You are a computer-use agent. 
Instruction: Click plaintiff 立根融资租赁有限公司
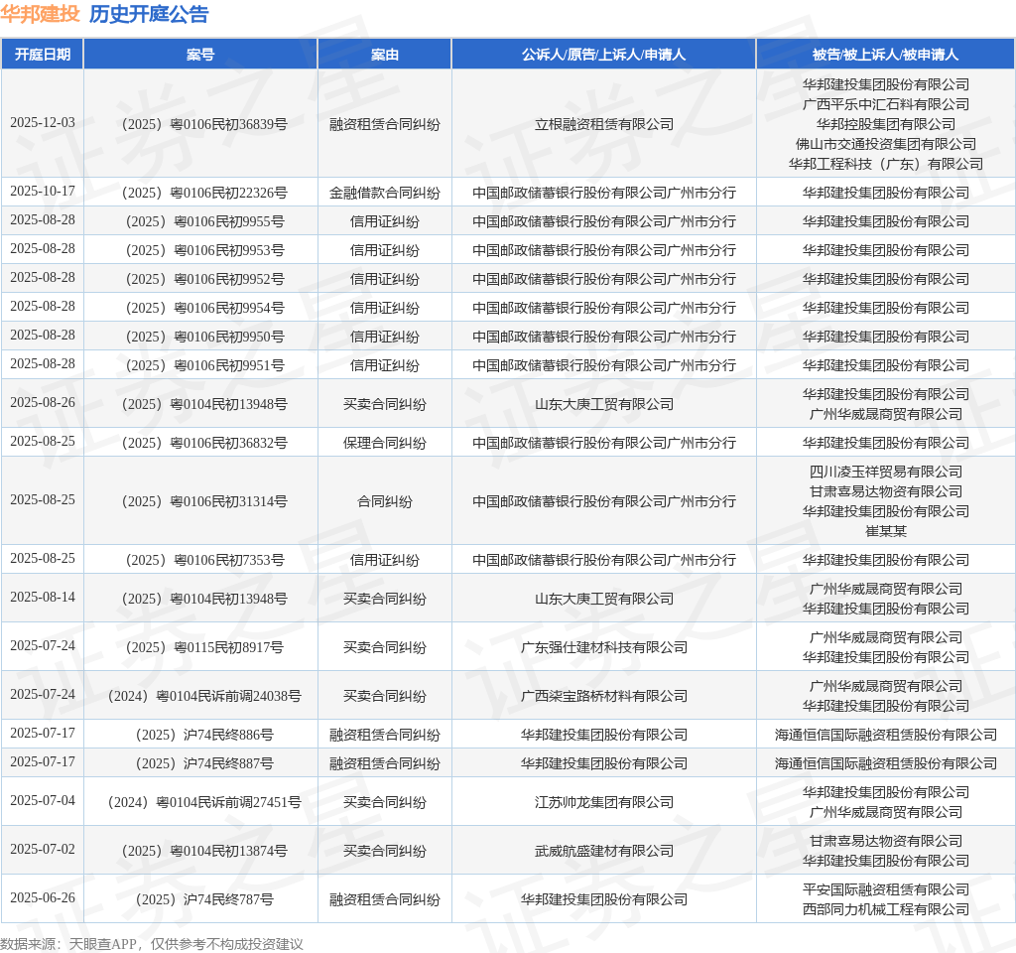click(604, 124)
